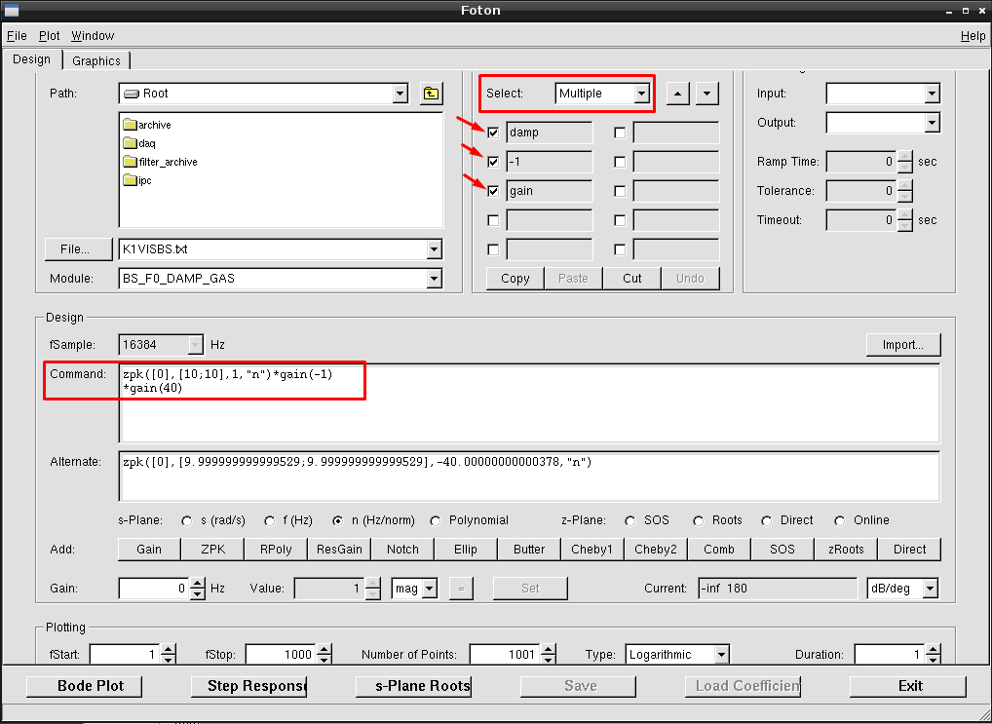
Task: Add a Notch filter
Action: 402,549
